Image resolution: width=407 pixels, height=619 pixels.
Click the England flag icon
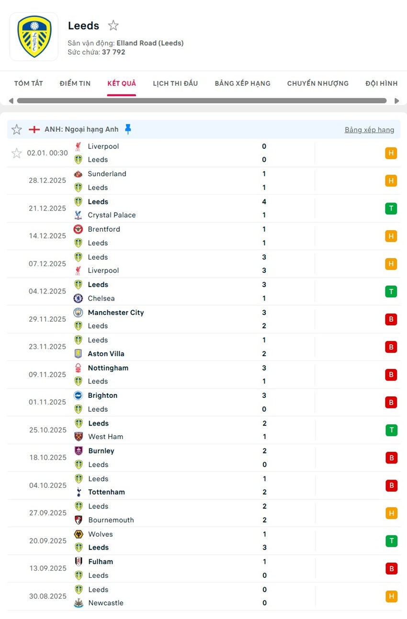(34, 130)
